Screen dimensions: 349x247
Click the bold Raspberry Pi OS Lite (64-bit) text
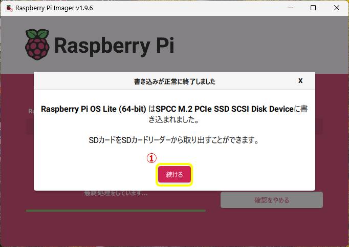point(94,109)
